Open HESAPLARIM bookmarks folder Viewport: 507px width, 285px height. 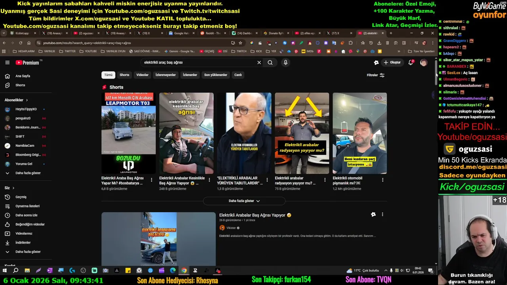pos(24,51)
